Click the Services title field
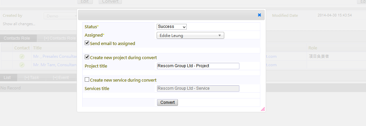 pyautogui.click(x=198, y=89)
